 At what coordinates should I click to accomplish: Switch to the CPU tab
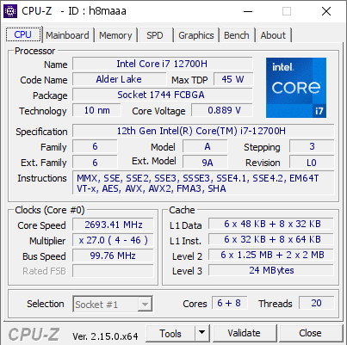pyautogui.click(x=23, y=34)
